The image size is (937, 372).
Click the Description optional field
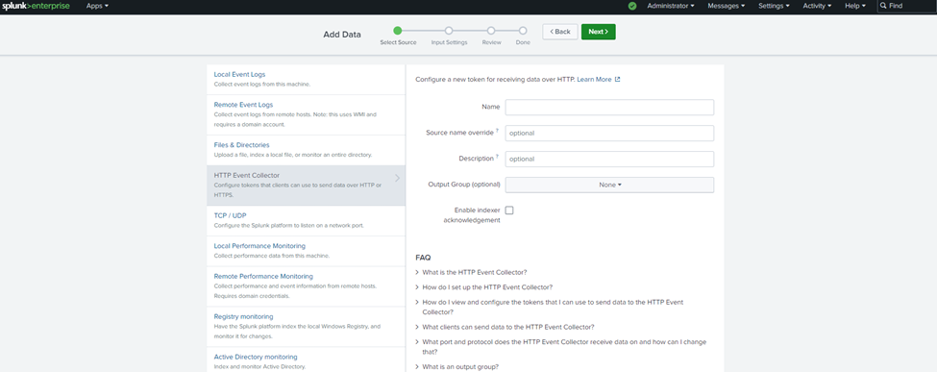609,159
